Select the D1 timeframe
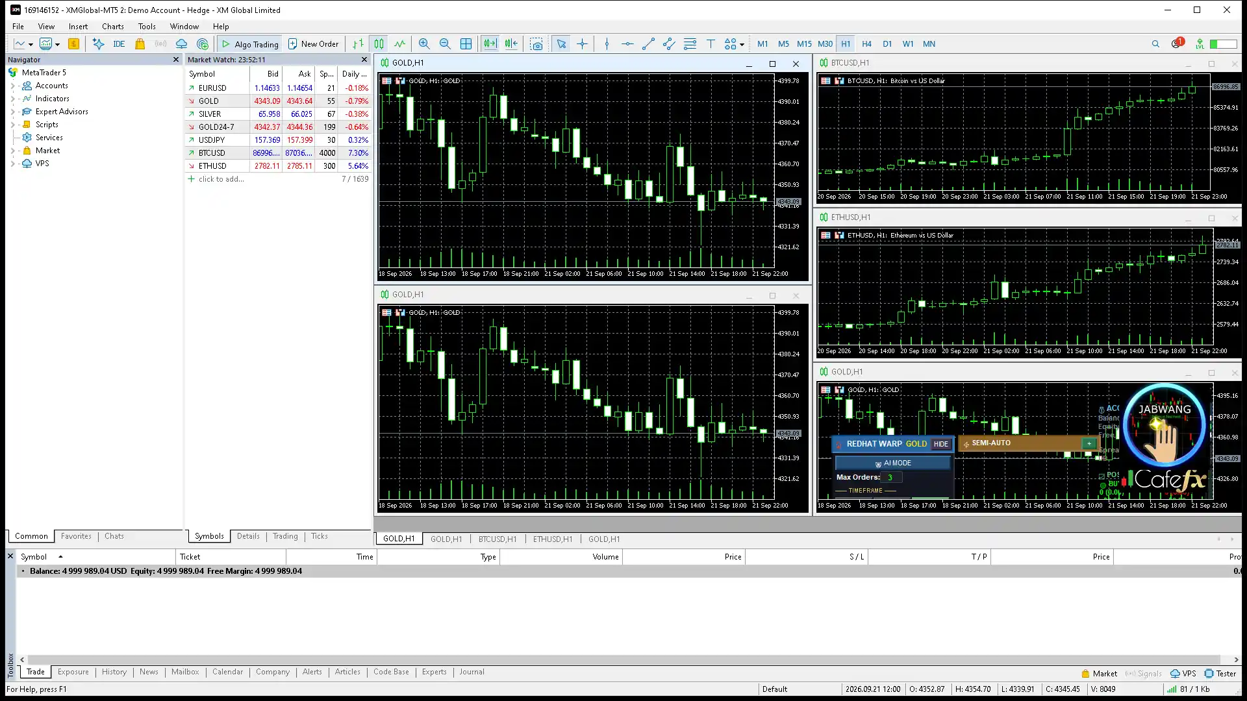The height and width of the screenshot is (701, 1247). (x=887, y=44)
